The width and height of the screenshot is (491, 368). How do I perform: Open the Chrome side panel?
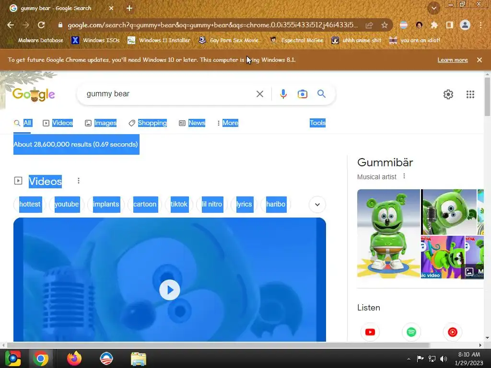(449, 25)
